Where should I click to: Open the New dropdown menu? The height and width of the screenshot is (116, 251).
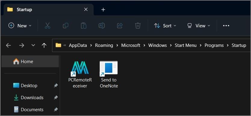coord(20,26)
